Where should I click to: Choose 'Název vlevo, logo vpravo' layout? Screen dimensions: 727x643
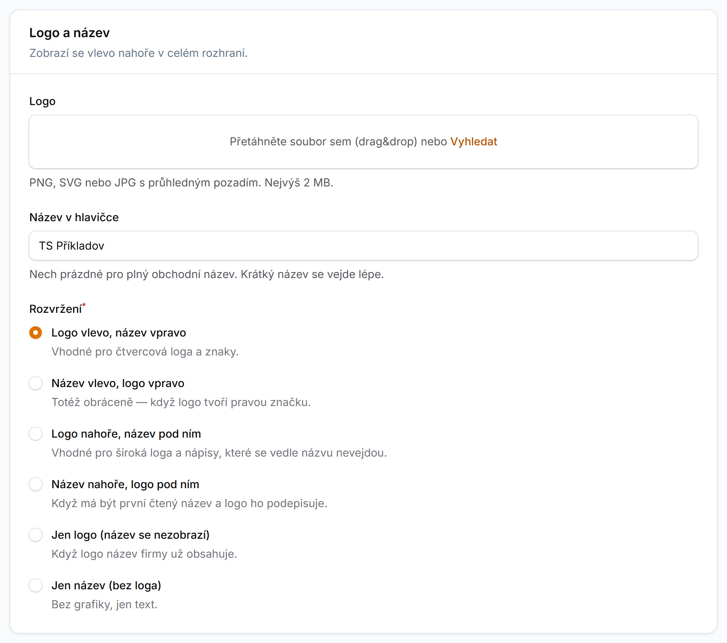(36, 383)
